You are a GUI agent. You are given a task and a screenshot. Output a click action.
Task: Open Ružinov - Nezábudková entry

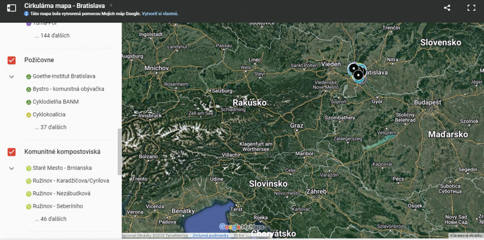tap(62, 193)
